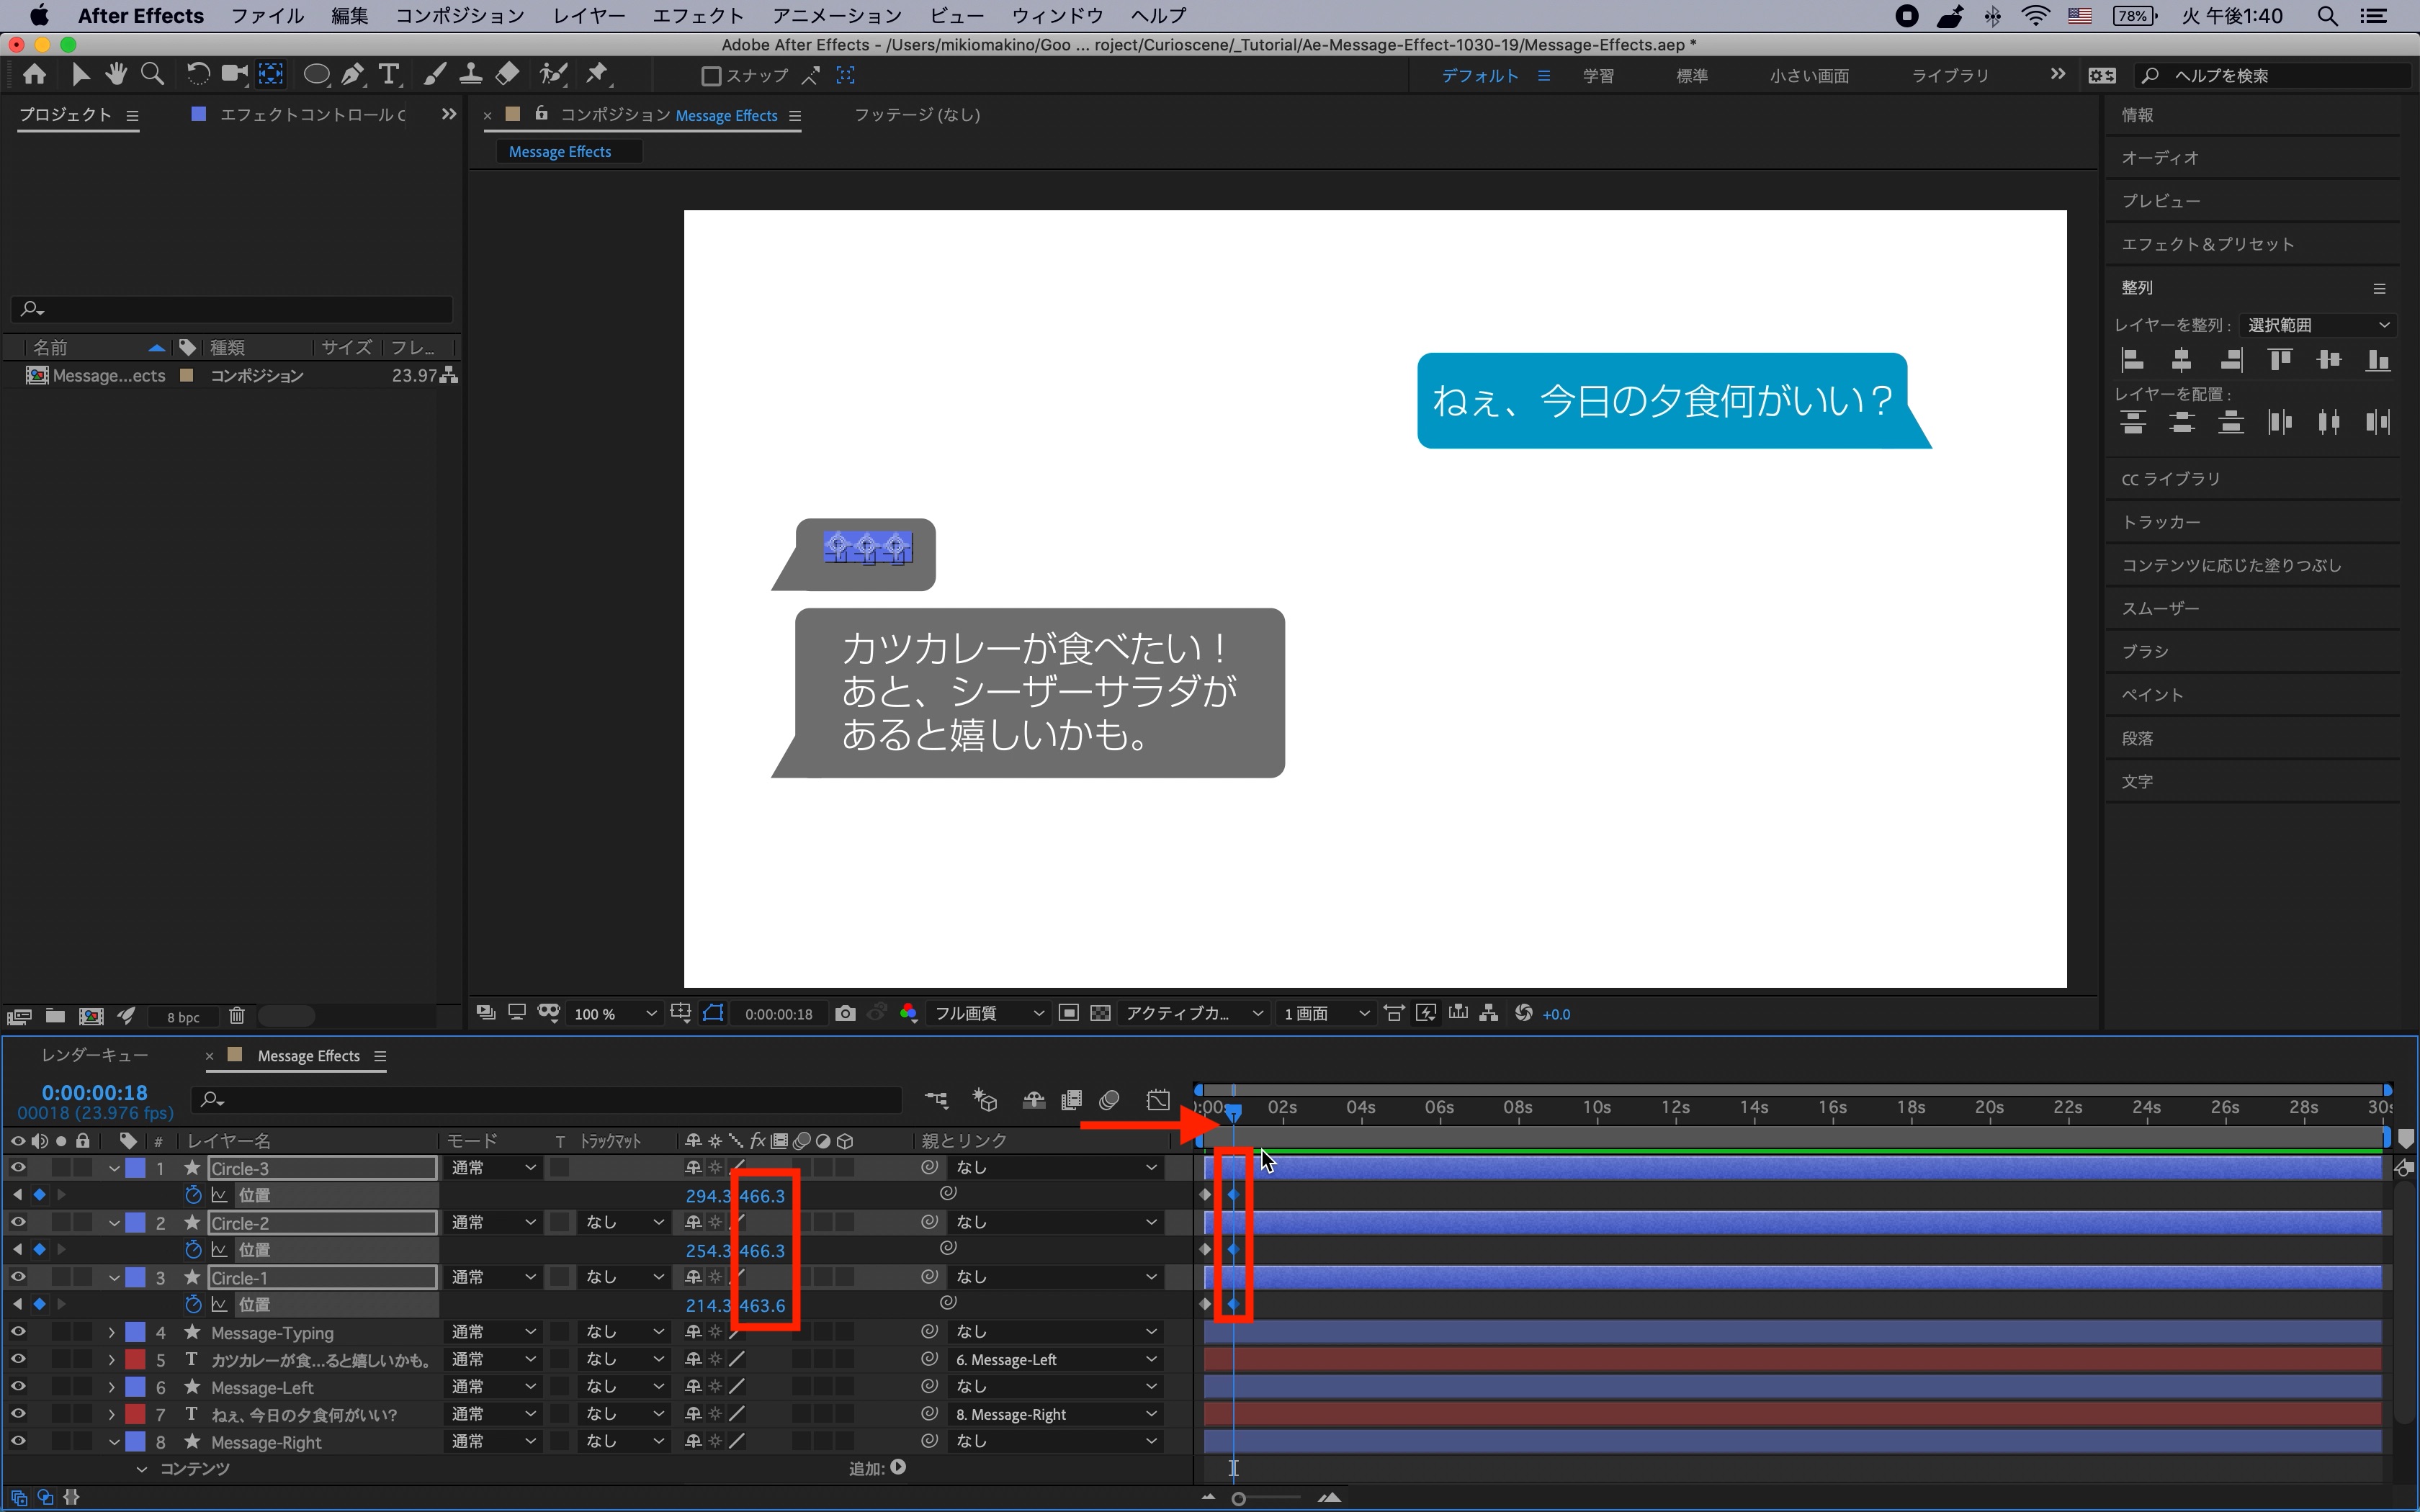Select the Zoom tool in toolbar

tap(152, 75)
